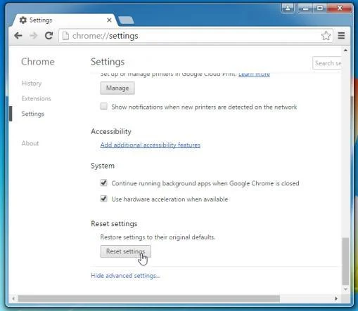Click the Manage printers button
Screen dimensions: 358x311
point(117,88)
